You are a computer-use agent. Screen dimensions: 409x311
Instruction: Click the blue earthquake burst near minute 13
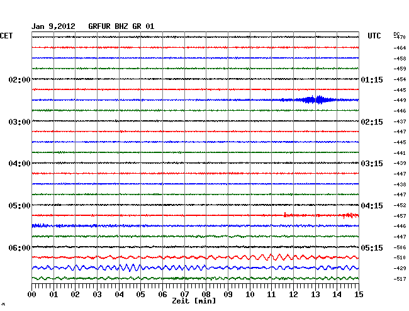pyautogui.click(x=315, y=99)
